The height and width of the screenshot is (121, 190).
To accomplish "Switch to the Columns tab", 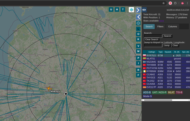I will tap(173, 26).
